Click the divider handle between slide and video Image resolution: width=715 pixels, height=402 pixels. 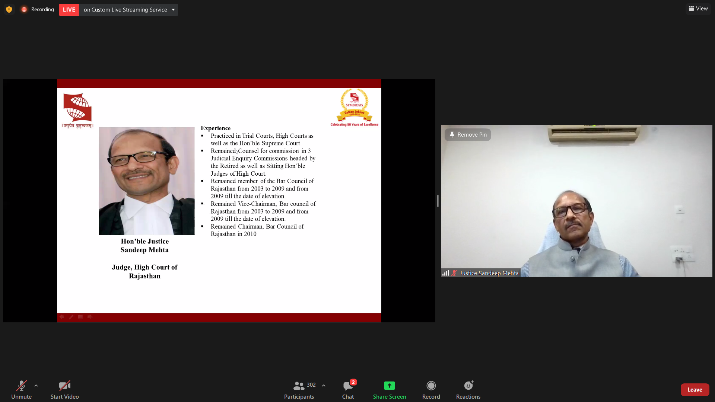pos(438,201)
